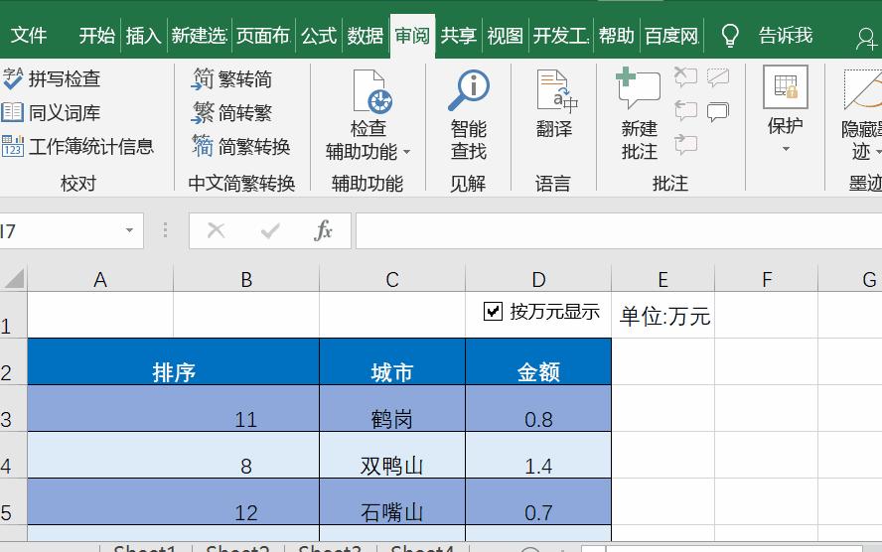Select column C header

(392, 279)
